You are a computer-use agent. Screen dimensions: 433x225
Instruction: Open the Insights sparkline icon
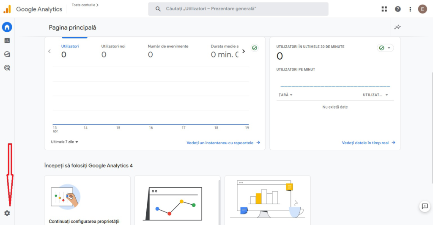[397, 27]
